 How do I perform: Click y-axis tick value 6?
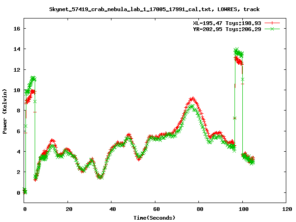pyautogui.click(x=18, y=131)
